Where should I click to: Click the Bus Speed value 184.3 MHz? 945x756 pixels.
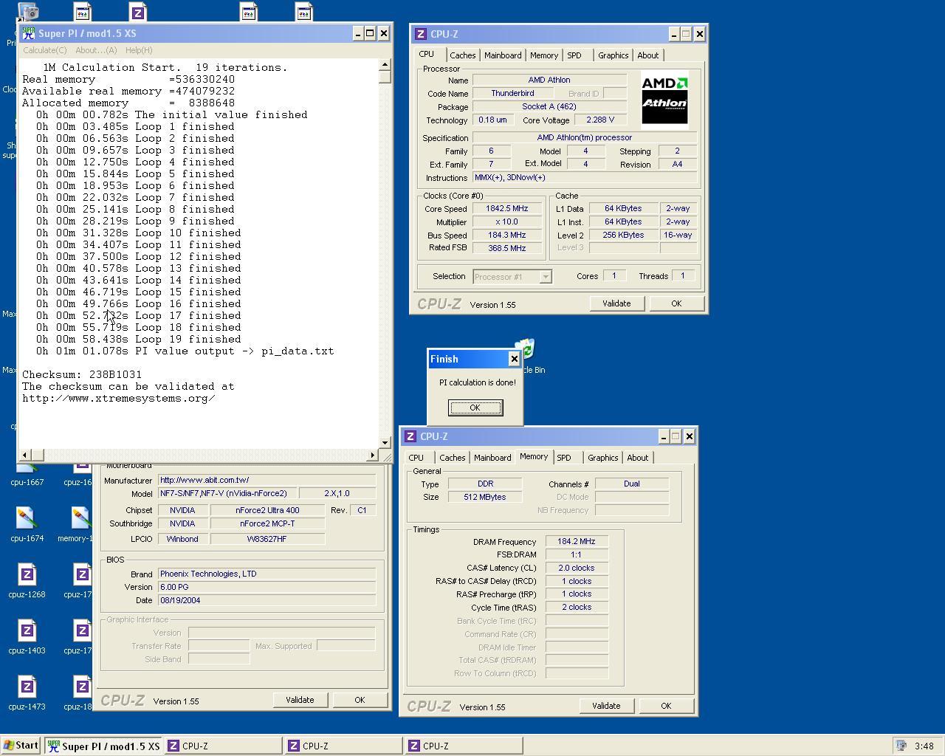506,236
